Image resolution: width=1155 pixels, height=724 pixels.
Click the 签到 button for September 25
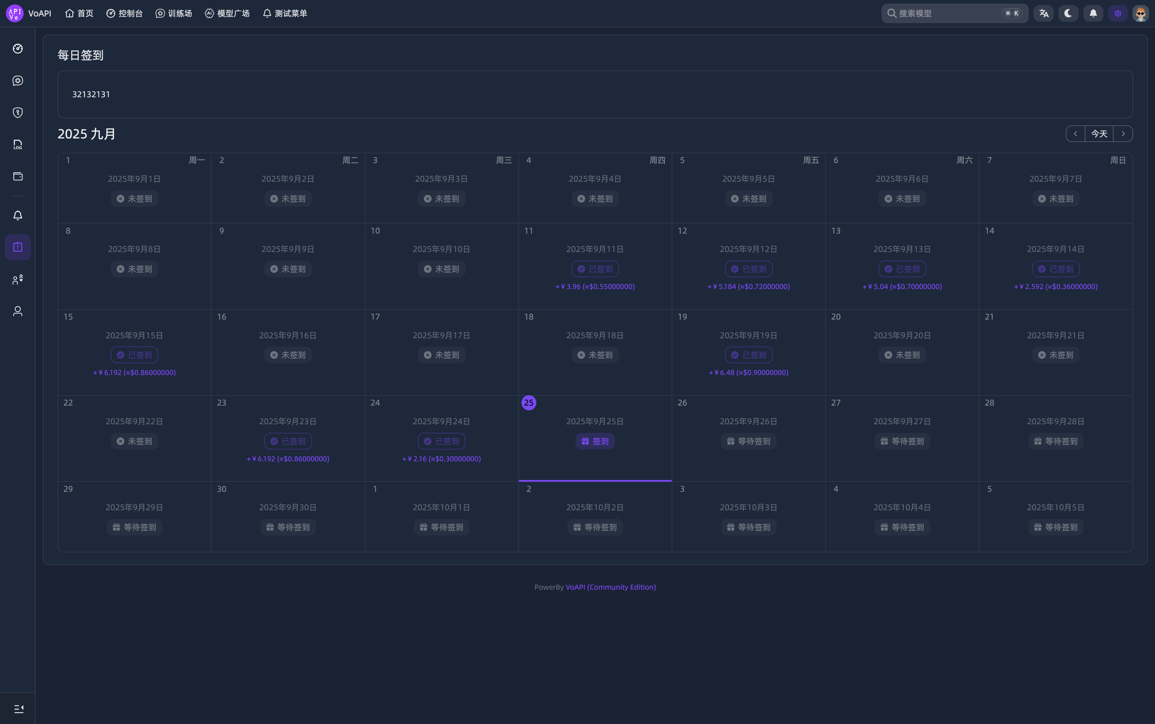click(595, 441)
